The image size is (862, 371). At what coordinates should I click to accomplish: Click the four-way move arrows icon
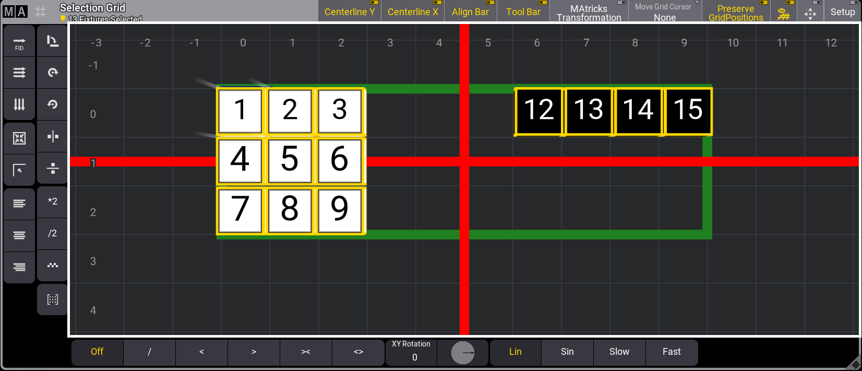(x=810, y=13)
